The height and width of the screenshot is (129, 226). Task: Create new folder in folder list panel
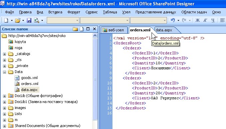tap(75, 29)
